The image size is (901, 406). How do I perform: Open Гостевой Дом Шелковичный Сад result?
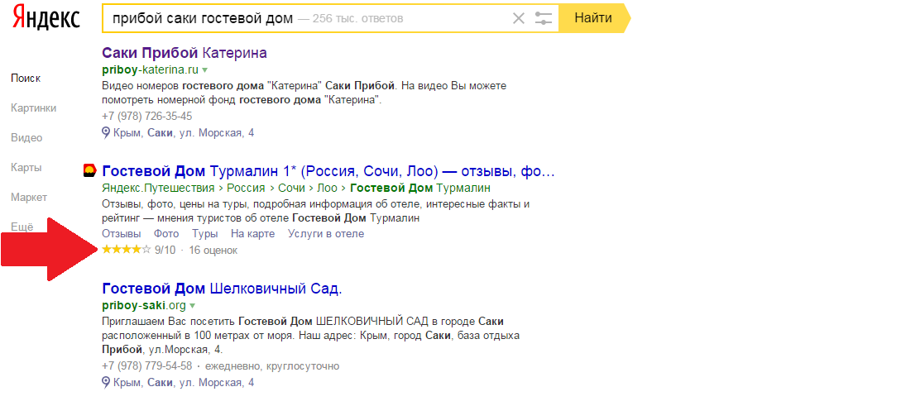pyautogui.click(x=222, y=289)
